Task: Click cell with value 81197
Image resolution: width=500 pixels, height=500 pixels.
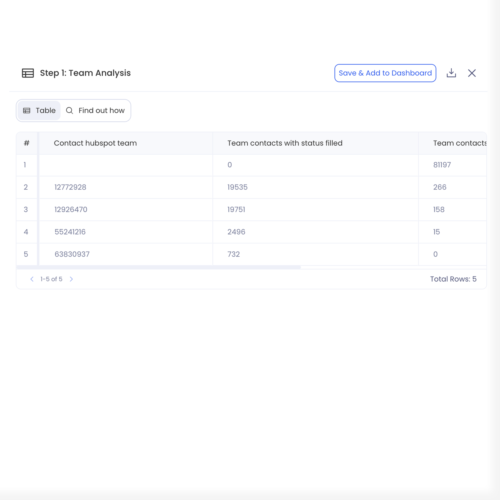Action: pyautogui.click(x=442, y=165)
